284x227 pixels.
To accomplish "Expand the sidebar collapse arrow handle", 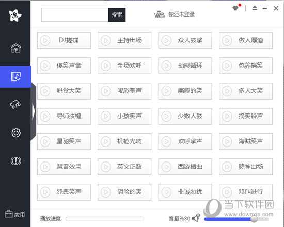I will click(34, 111).
